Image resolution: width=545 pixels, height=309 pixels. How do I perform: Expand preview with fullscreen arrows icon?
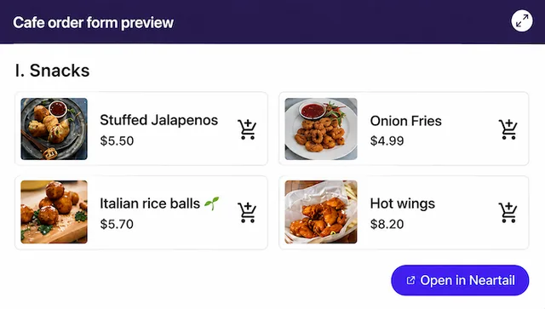tap(522, 20)
